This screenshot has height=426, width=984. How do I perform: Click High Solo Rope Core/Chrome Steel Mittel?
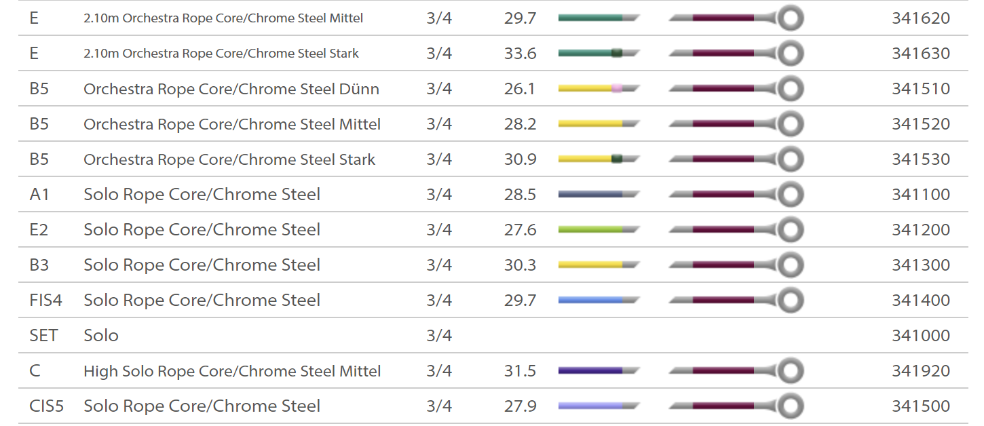231,371
